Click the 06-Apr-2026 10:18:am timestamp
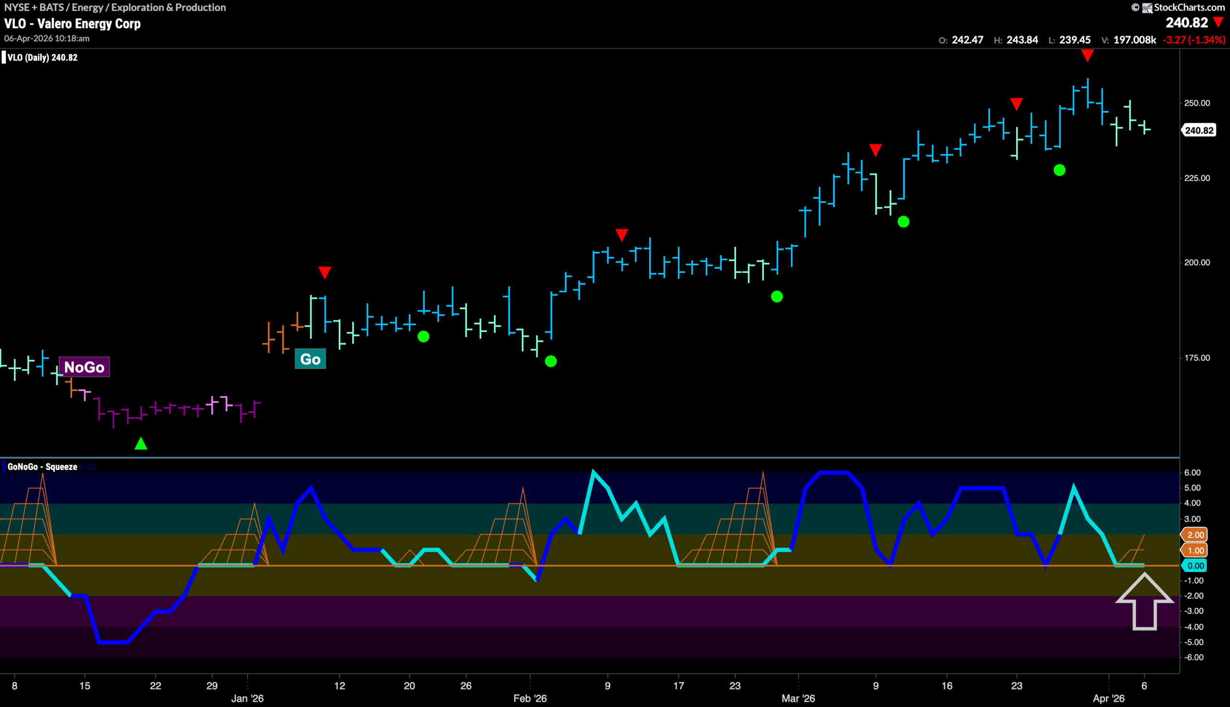This screenshot has width=1230, height=707. [47, 38]
